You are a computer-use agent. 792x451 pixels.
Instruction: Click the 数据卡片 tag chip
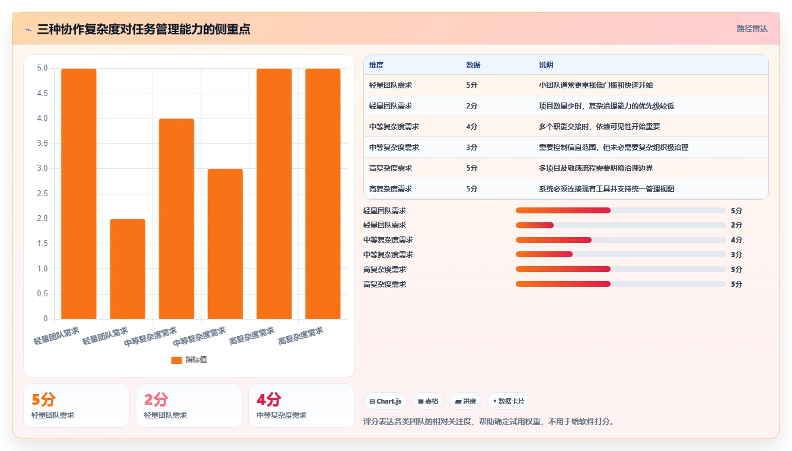508,401
